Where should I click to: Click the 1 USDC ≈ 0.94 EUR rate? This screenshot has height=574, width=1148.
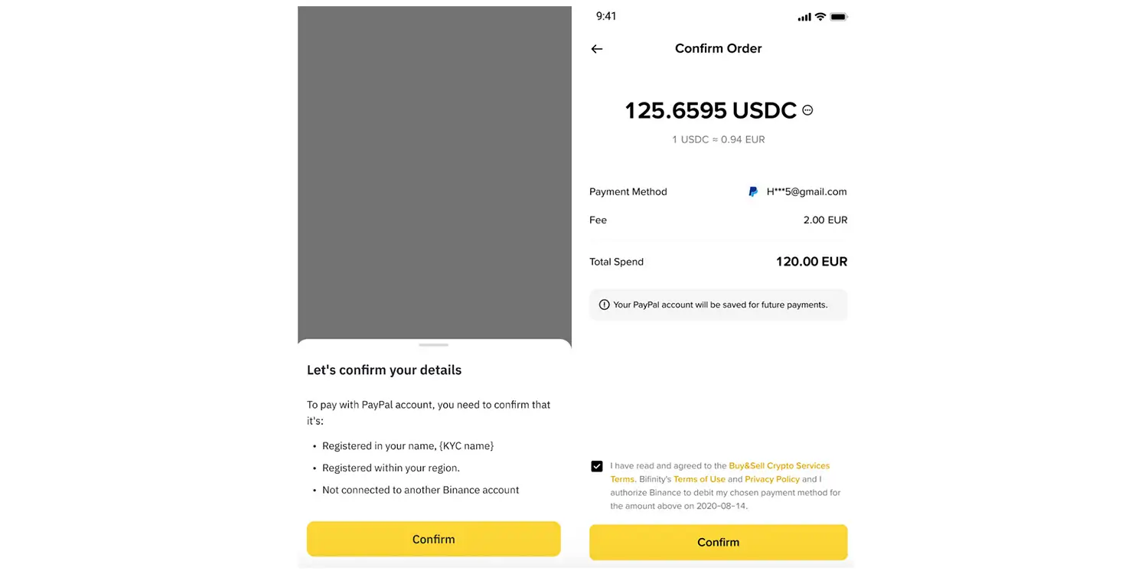coord(718,139)
